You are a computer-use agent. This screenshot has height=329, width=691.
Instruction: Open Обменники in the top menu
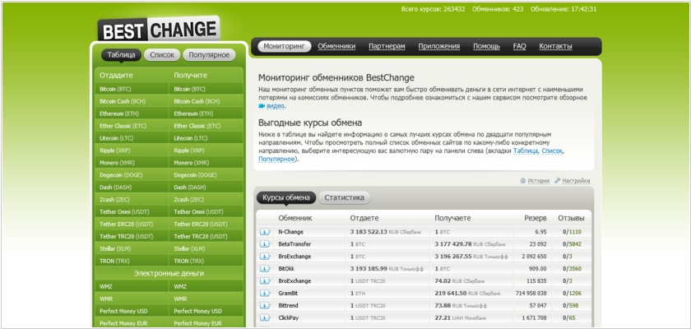(x=336, y=46)
